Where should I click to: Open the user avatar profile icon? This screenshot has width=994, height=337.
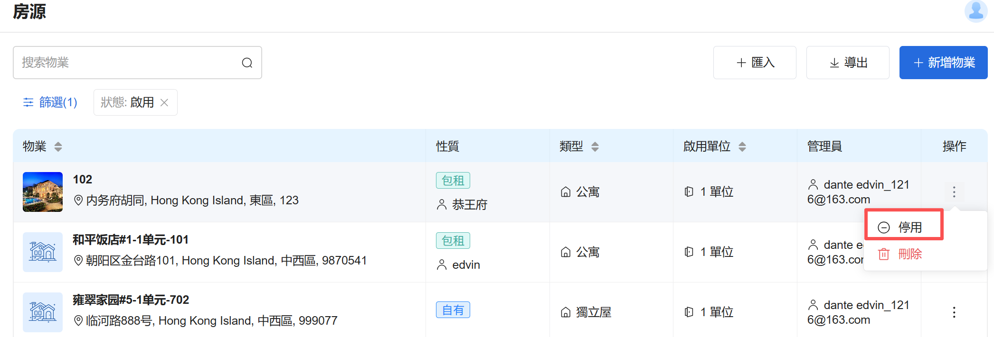click(975, 10)
